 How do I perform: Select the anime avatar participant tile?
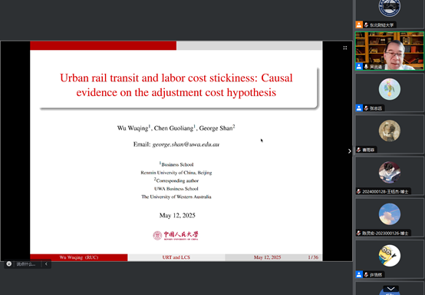coord(390,176)
